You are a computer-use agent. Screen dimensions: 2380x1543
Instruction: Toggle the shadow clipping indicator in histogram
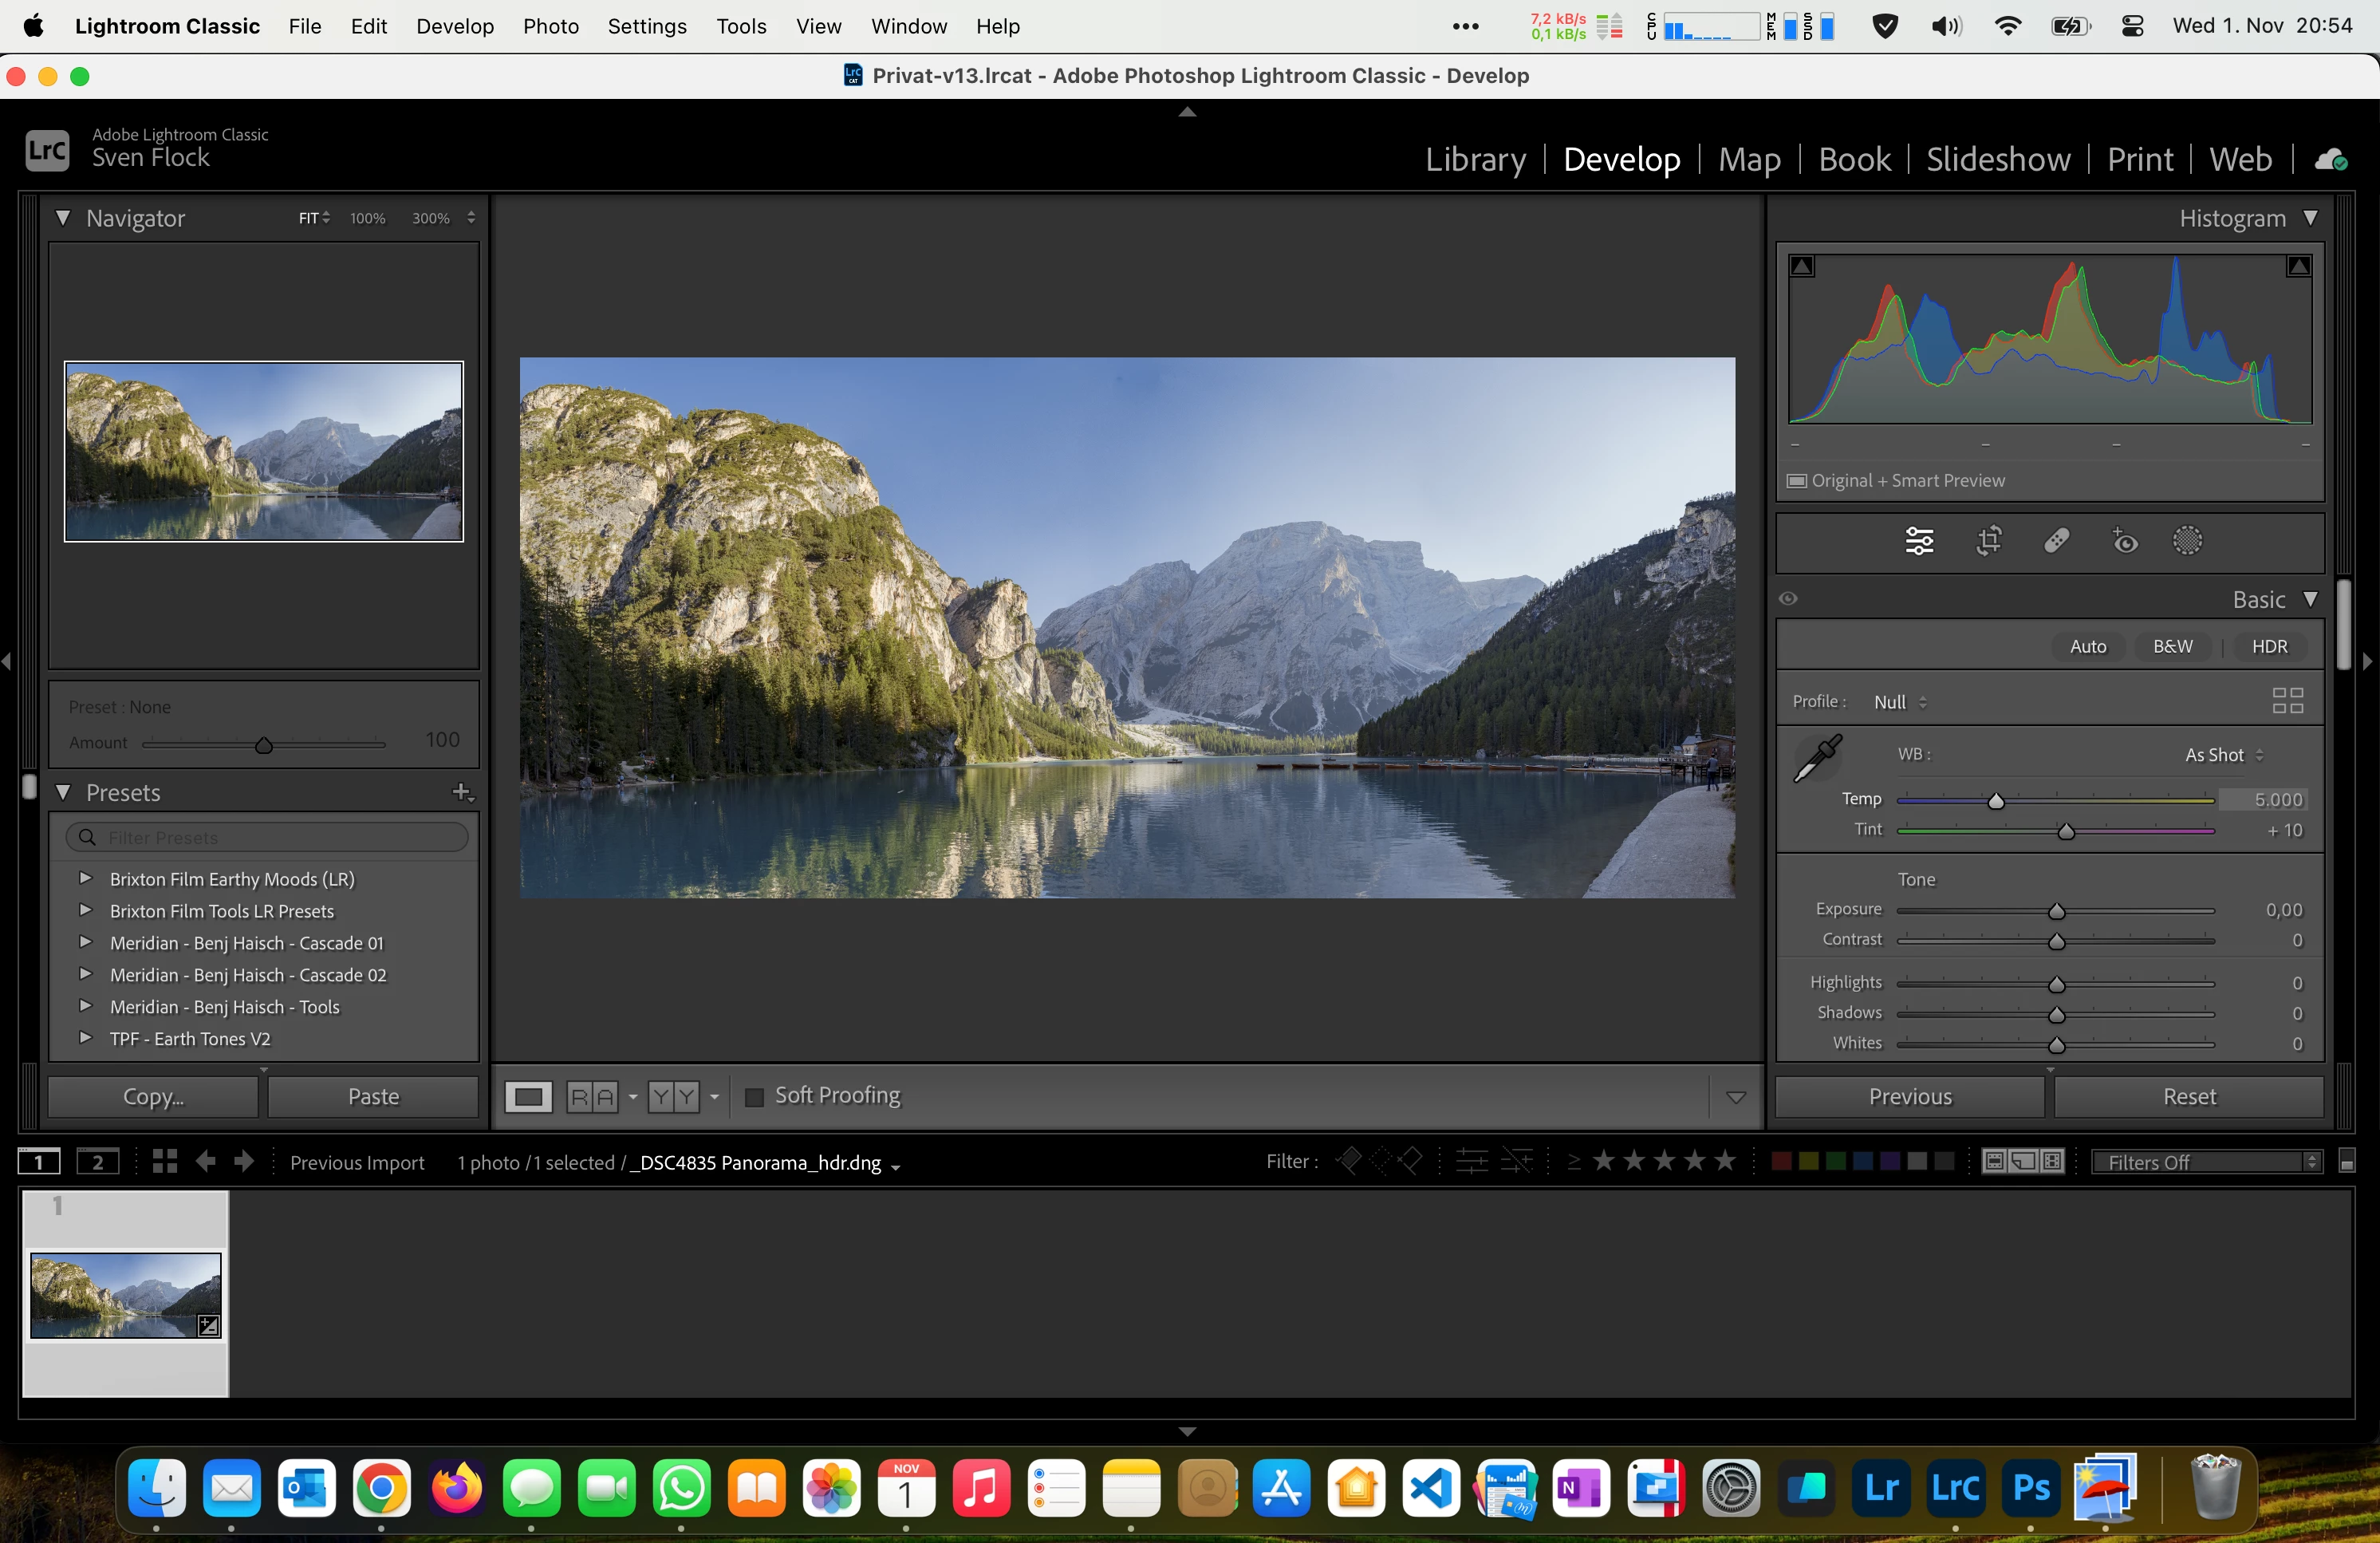(x=1802, y=266)
